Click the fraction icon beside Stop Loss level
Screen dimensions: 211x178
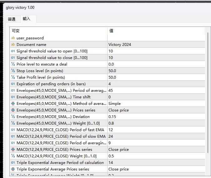tap(13, 71)
